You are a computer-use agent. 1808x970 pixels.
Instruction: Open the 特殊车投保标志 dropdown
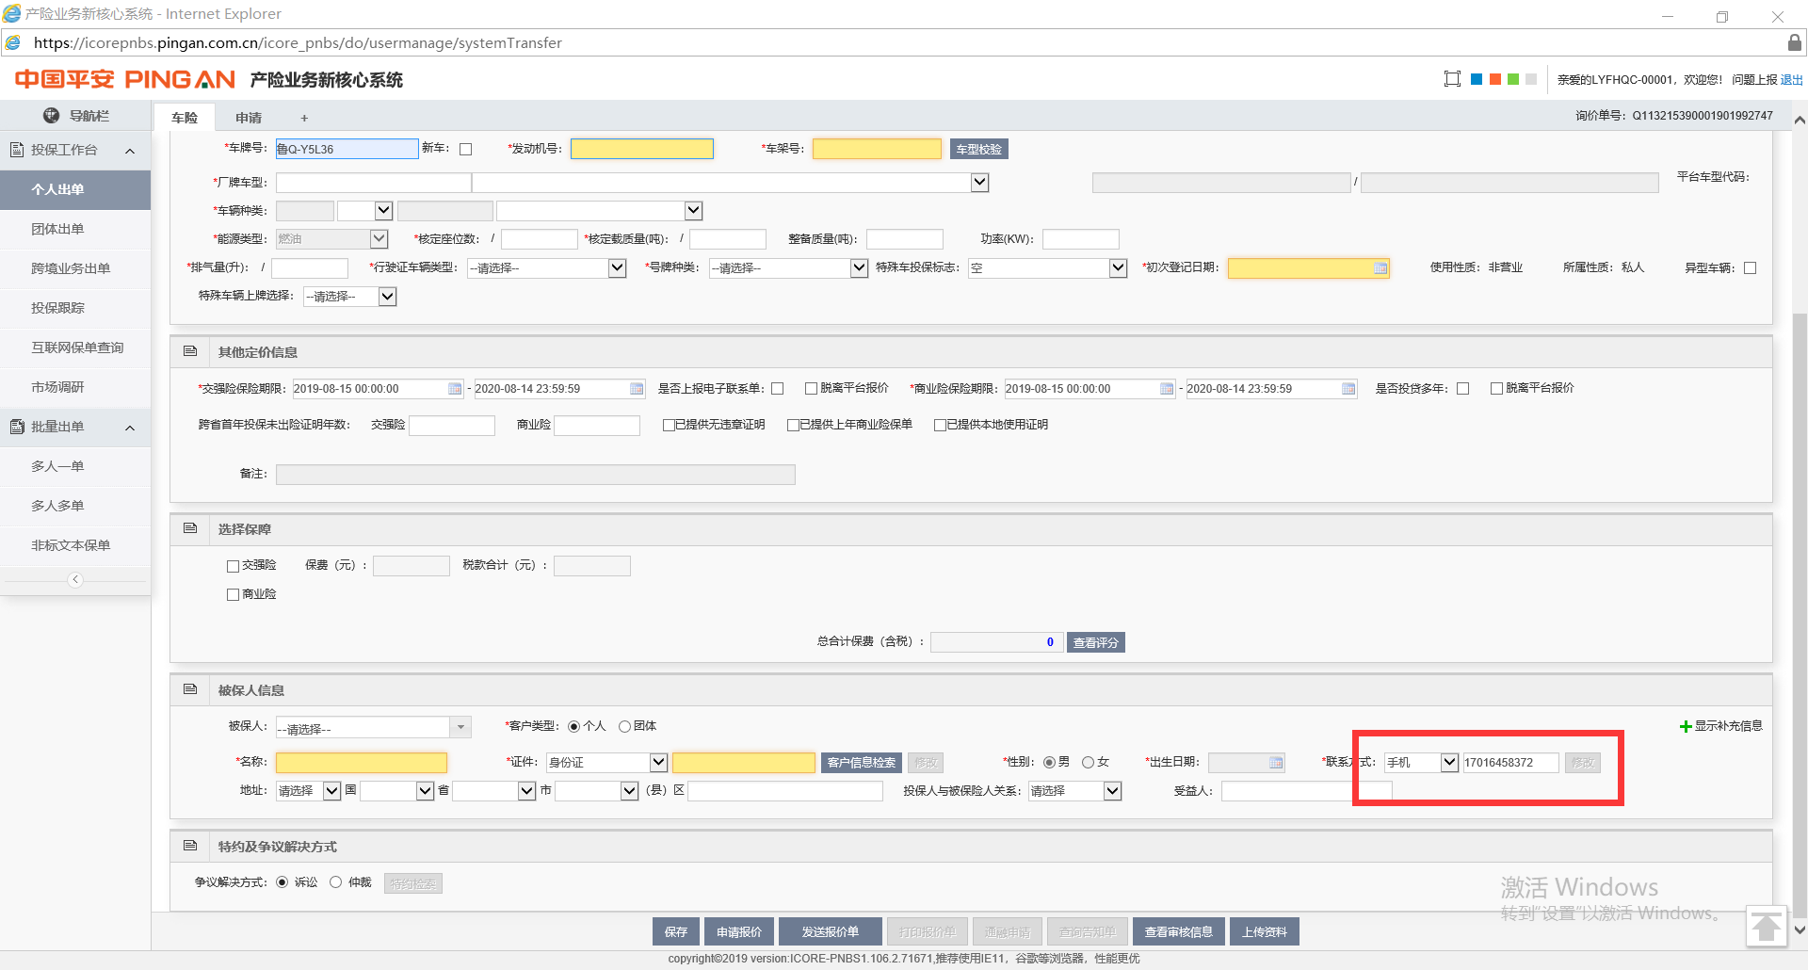point(1118,268)
